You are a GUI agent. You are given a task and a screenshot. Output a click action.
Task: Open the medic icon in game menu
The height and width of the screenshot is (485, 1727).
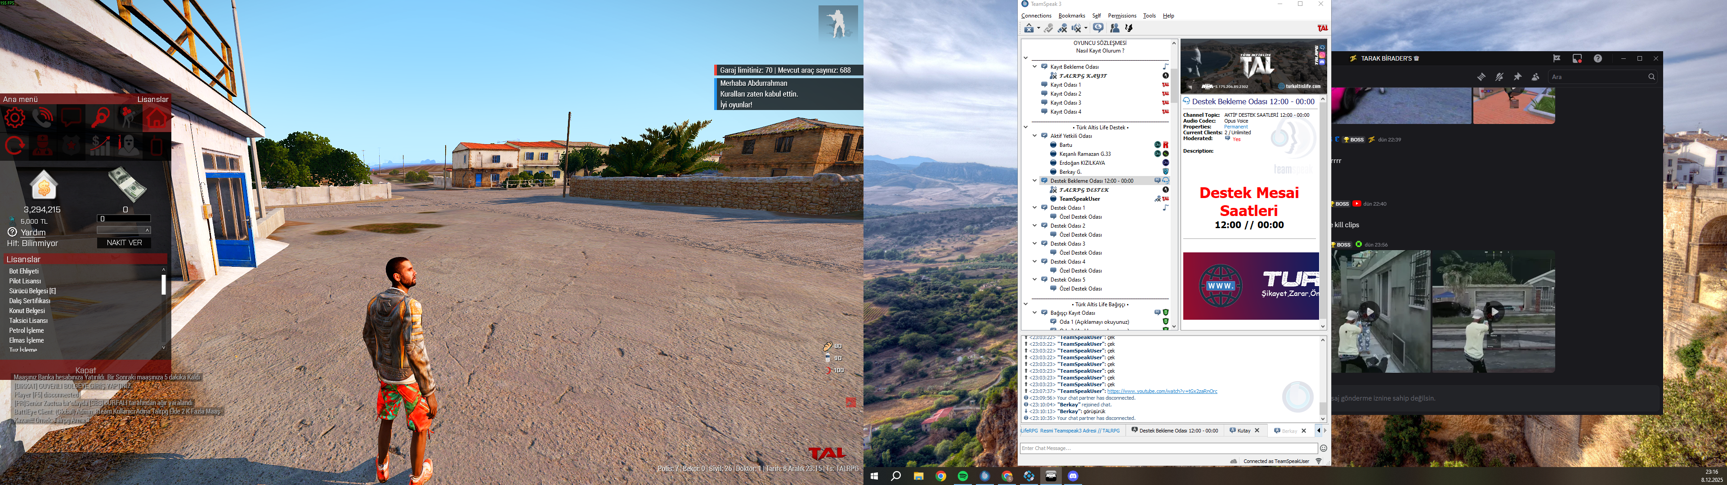pos(43,145)
